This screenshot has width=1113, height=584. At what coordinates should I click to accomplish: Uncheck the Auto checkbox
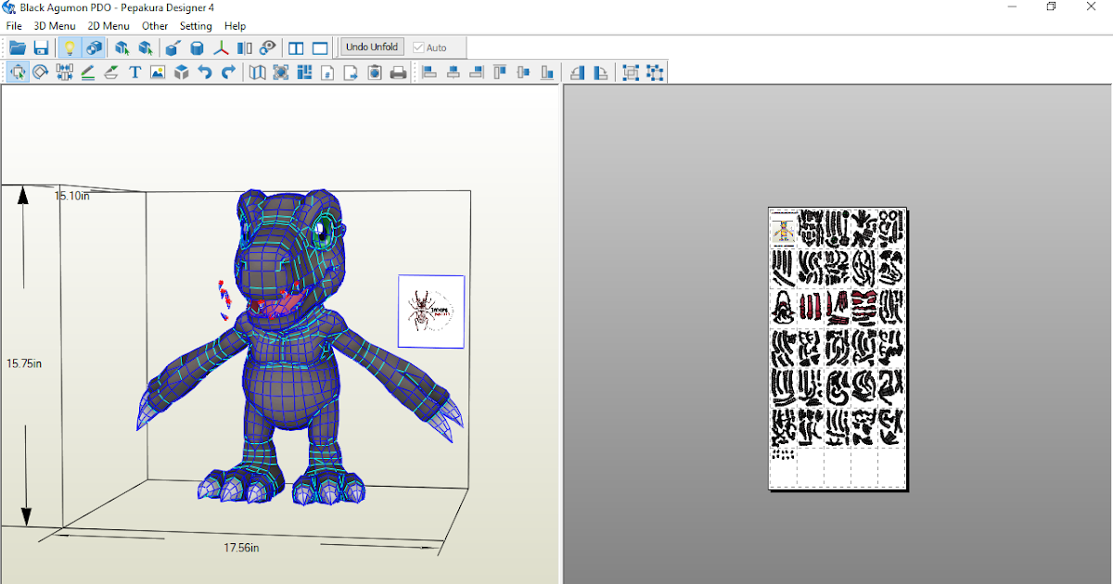pyautogui.click(x=419, y=46)
